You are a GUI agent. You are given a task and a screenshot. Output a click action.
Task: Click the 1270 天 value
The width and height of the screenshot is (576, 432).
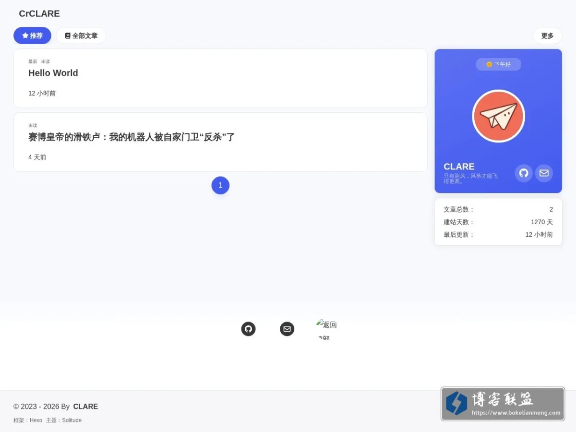point(542,222)
